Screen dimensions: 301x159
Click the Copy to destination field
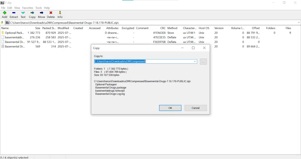coord(143,61)
